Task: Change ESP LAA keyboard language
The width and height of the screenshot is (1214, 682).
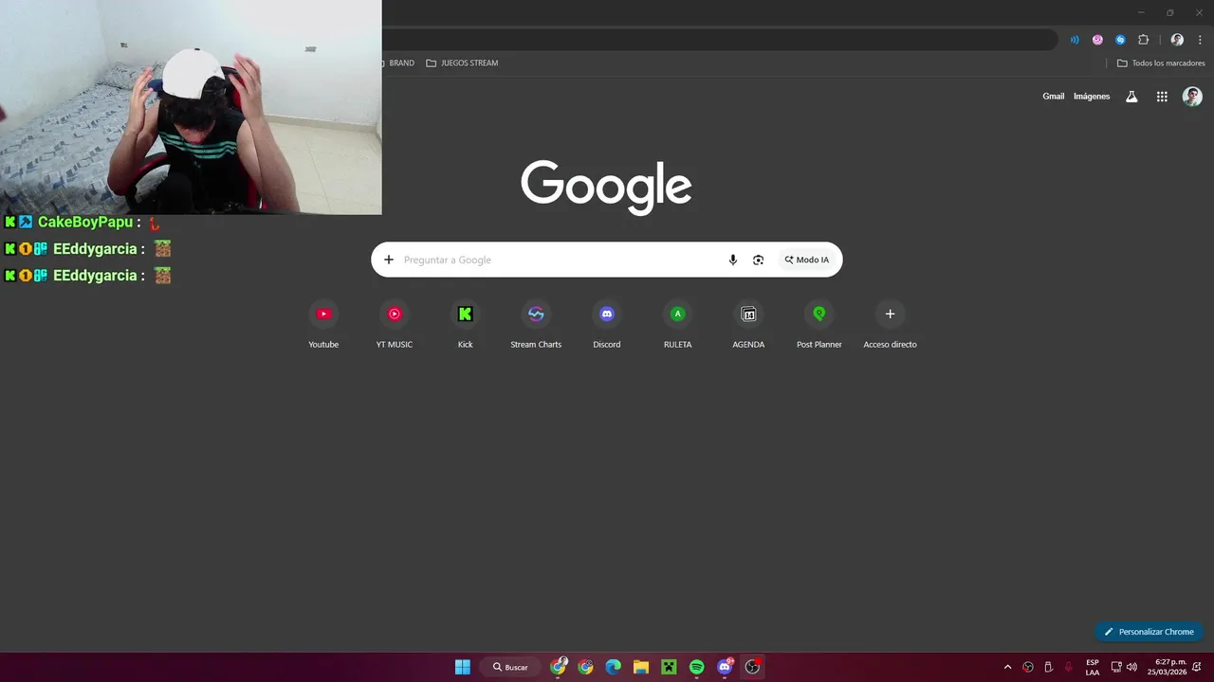Action: 1093,667
